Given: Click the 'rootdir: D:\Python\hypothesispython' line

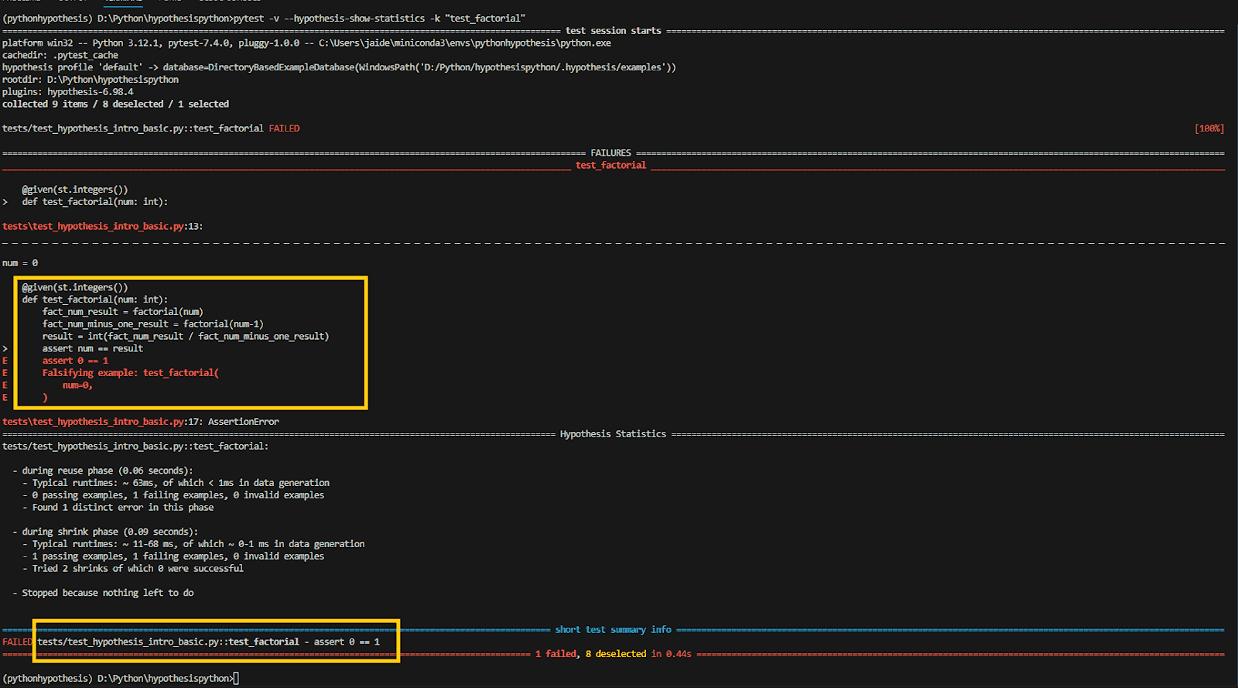Looking at the screenshot, I should click(x=91, y=80).
